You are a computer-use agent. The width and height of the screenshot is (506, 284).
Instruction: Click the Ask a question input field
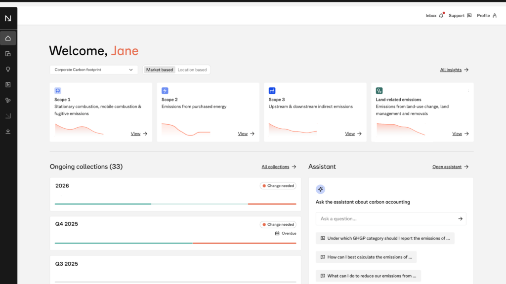[385, 219]
